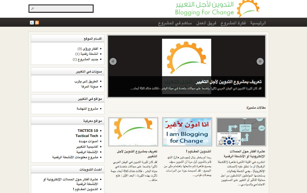Open recent post عشرة أفكار حول الحملات in sidebar

(71, 181)
